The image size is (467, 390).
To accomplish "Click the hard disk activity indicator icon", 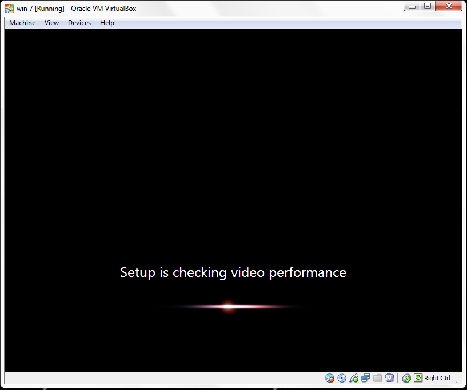I will tap(330, 378).
